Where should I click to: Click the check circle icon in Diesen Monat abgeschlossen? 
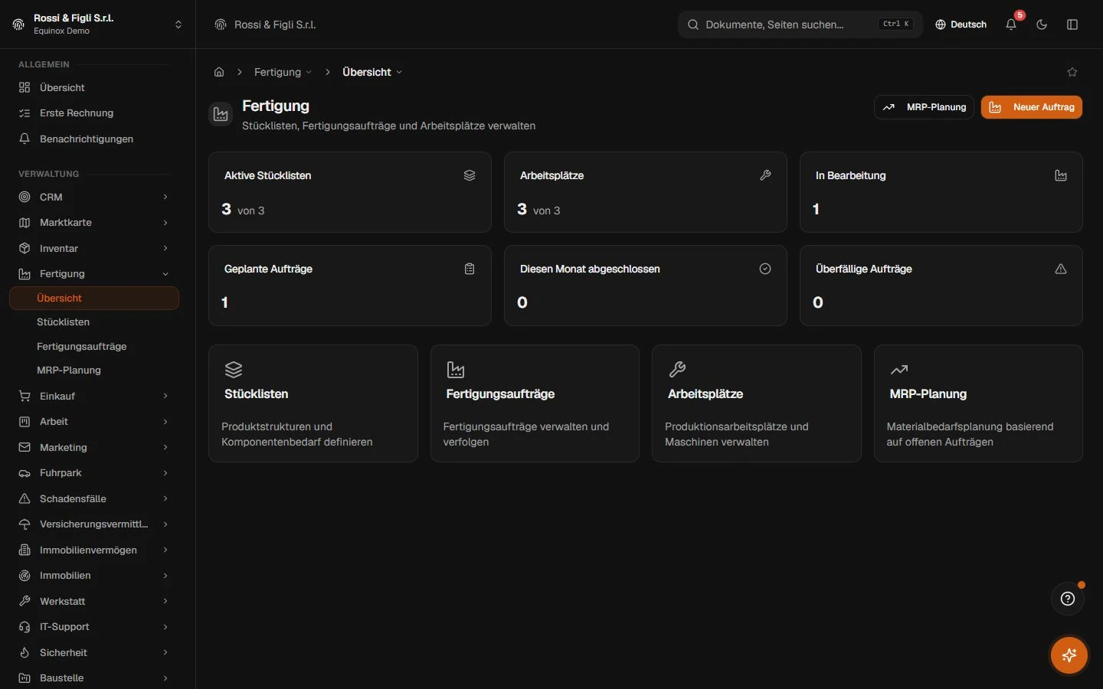[765, 269]
